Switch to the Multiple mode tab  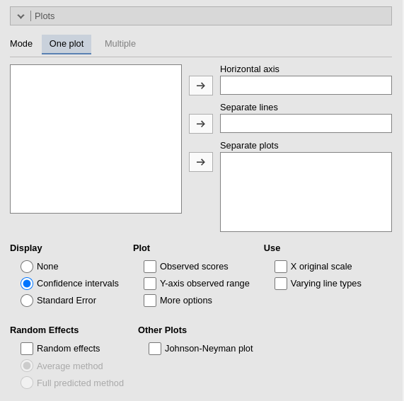(120, 44)
